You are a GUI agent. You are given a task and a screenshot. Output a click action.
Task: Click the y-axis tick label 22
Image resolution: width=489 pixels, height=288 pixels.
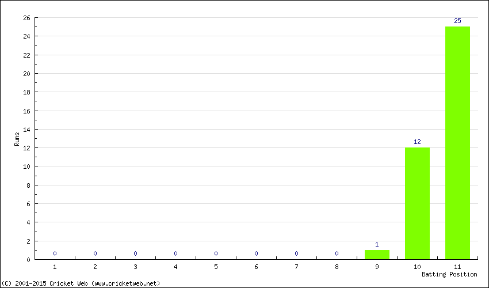tap(27, 55)
